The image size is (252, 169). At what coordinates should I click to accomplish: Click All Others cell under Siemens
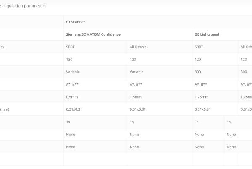160,47
